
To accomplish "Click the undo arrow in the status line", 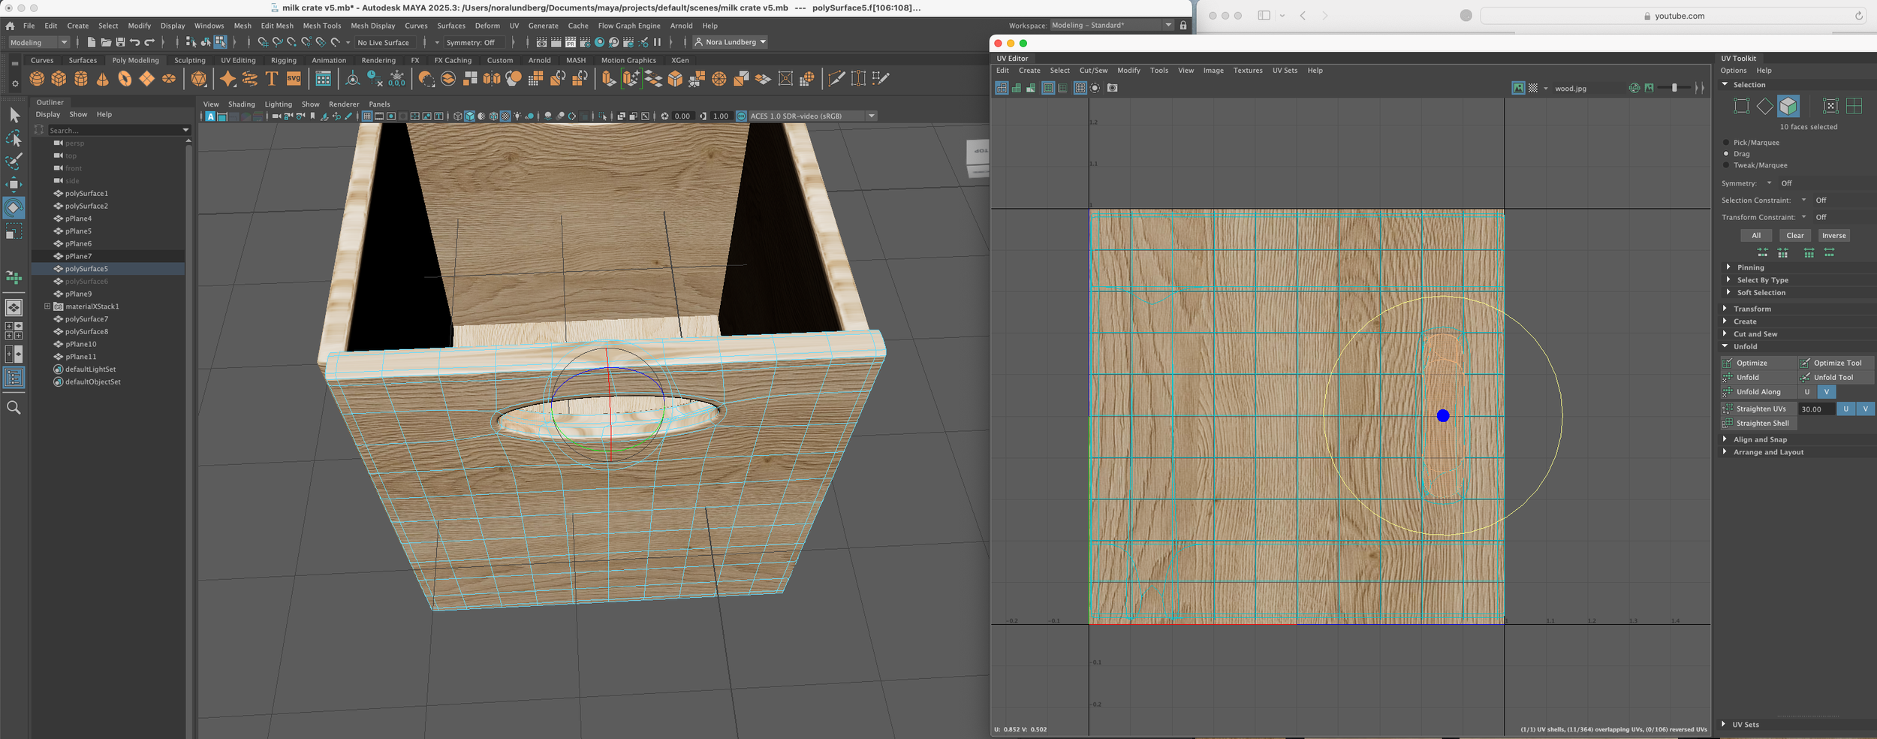I will pos(134,42).
